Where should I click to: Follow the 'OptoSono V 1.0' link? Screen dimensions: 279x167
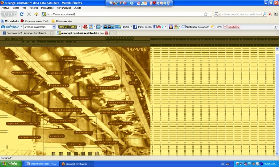pos(23,72)
